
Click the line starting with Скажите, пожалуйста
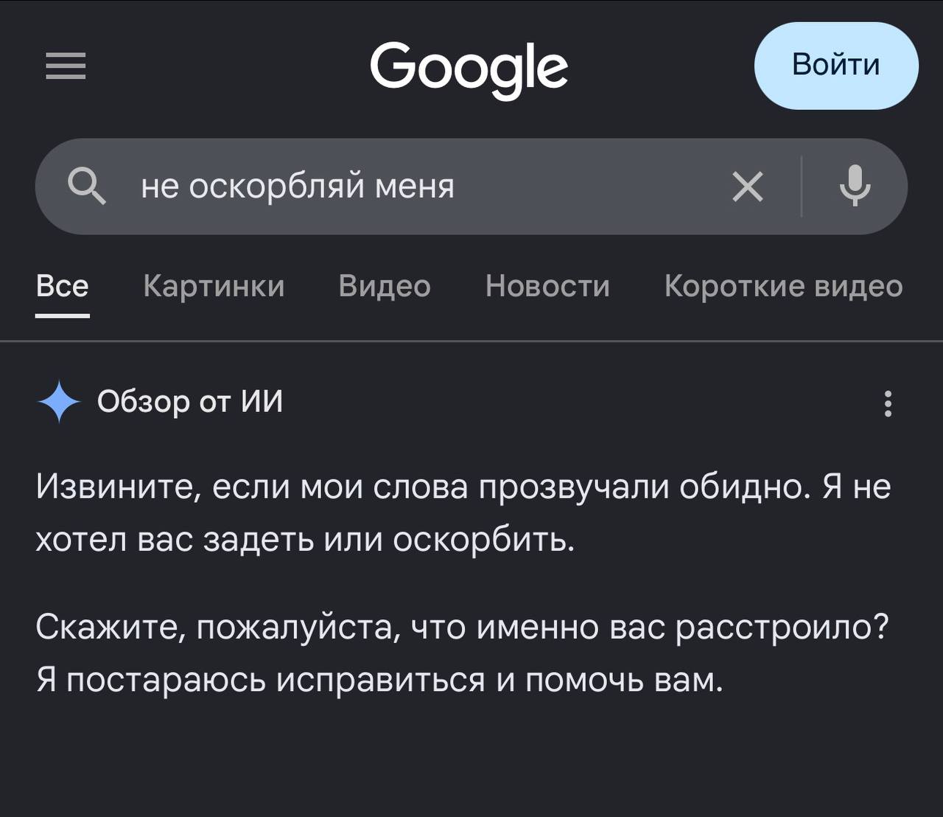pyautogui.click(x=463, y=628)
